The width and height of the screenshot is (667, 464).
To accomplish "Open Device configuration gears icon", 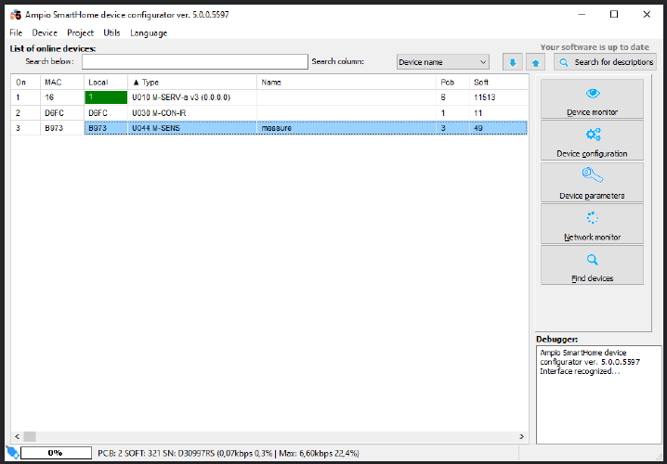I will pyautogui.click(x=593, y=135).
